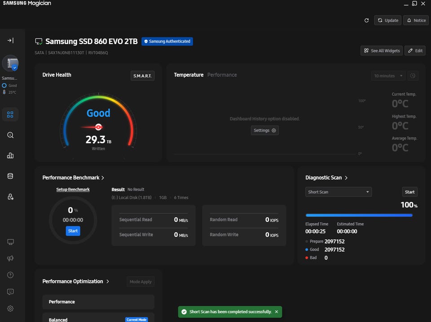Expand the sidebar with the arrow icon

click(10, 40)
